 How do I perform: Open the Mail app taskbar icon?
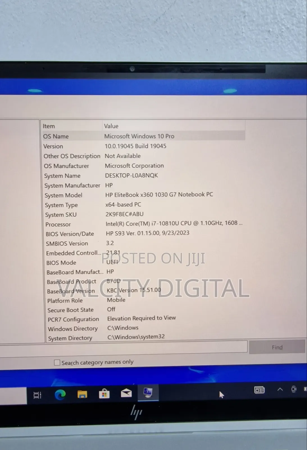tap(126, 393)
